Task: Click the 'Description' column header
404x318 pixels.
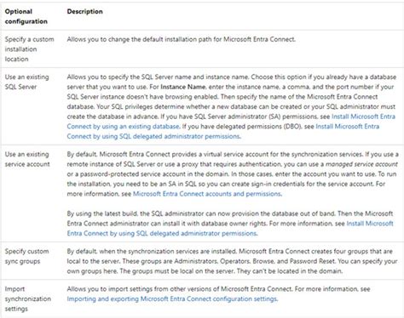Action: pyautogui.click(x=84, y=12)
